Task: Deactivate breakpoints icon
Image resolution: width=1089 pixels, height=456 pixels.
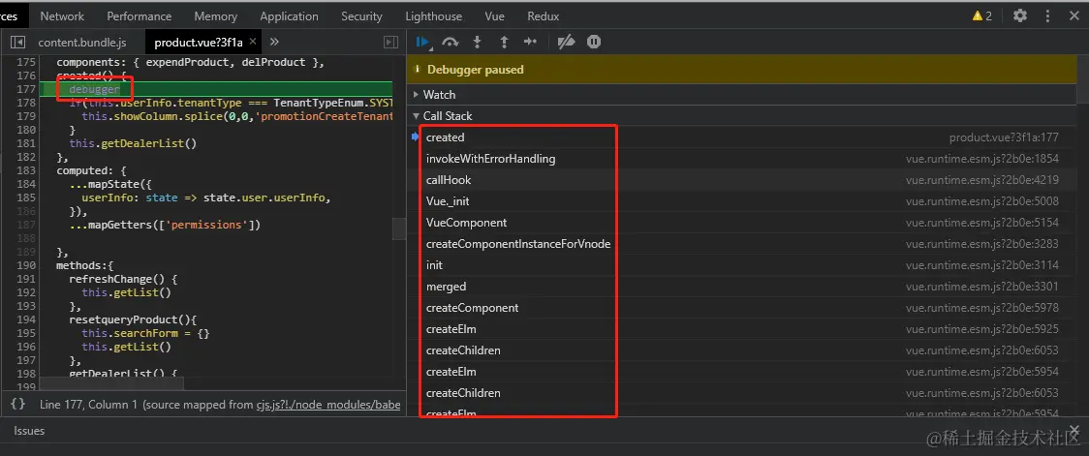Action: (x=566, y=43)
